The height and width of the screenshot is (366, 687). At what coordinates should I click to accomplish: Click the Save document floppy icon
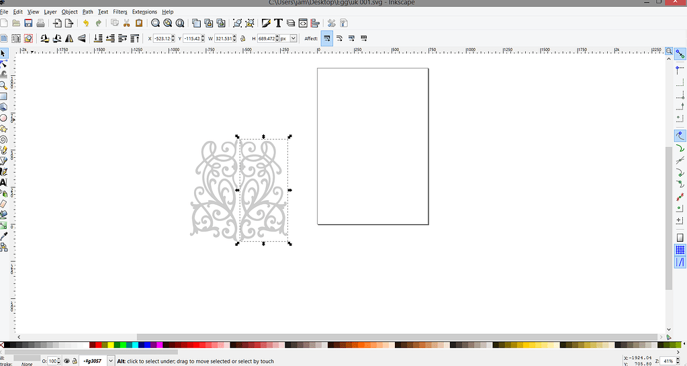28,24
